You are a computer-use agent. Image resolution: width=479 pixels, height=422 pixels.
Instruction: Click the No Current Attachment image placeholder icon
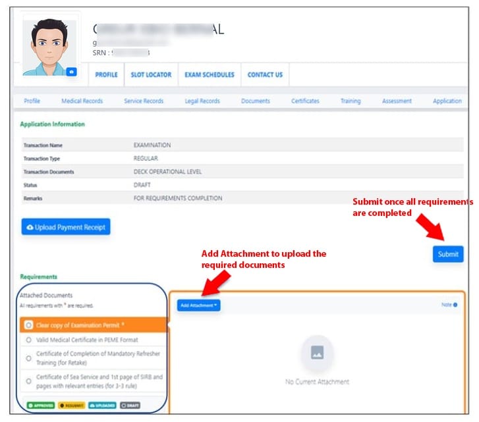pyautogui.click(x=317, y=353)
